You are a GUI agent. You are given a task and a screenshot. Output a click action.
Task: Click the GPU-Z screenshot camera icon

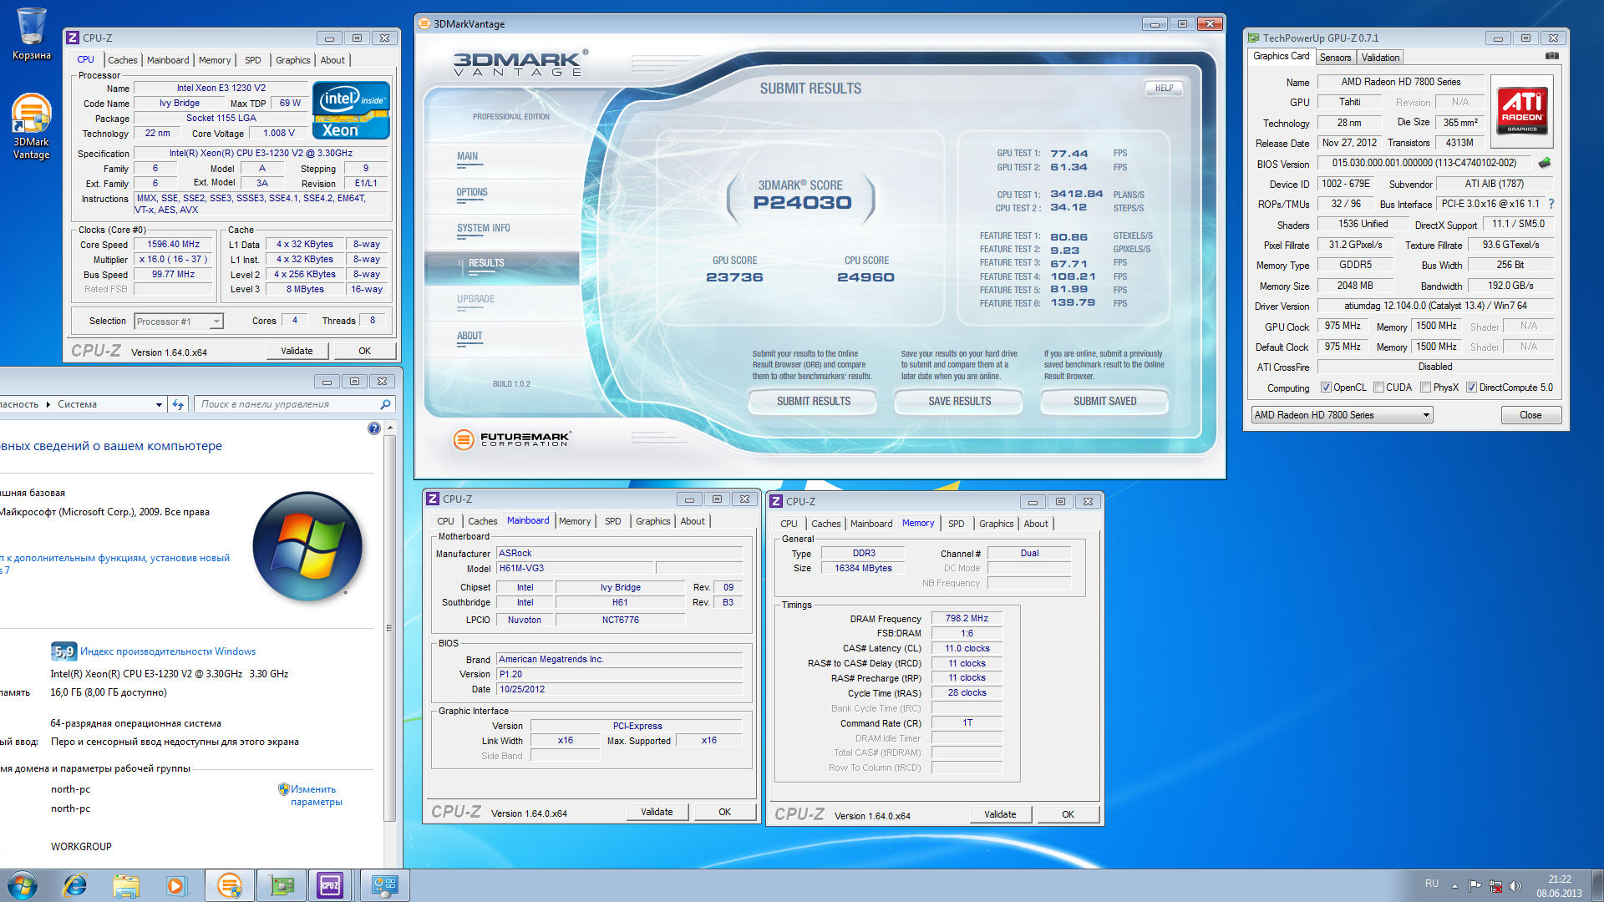pyautogui.click(x=1551, y=56)
